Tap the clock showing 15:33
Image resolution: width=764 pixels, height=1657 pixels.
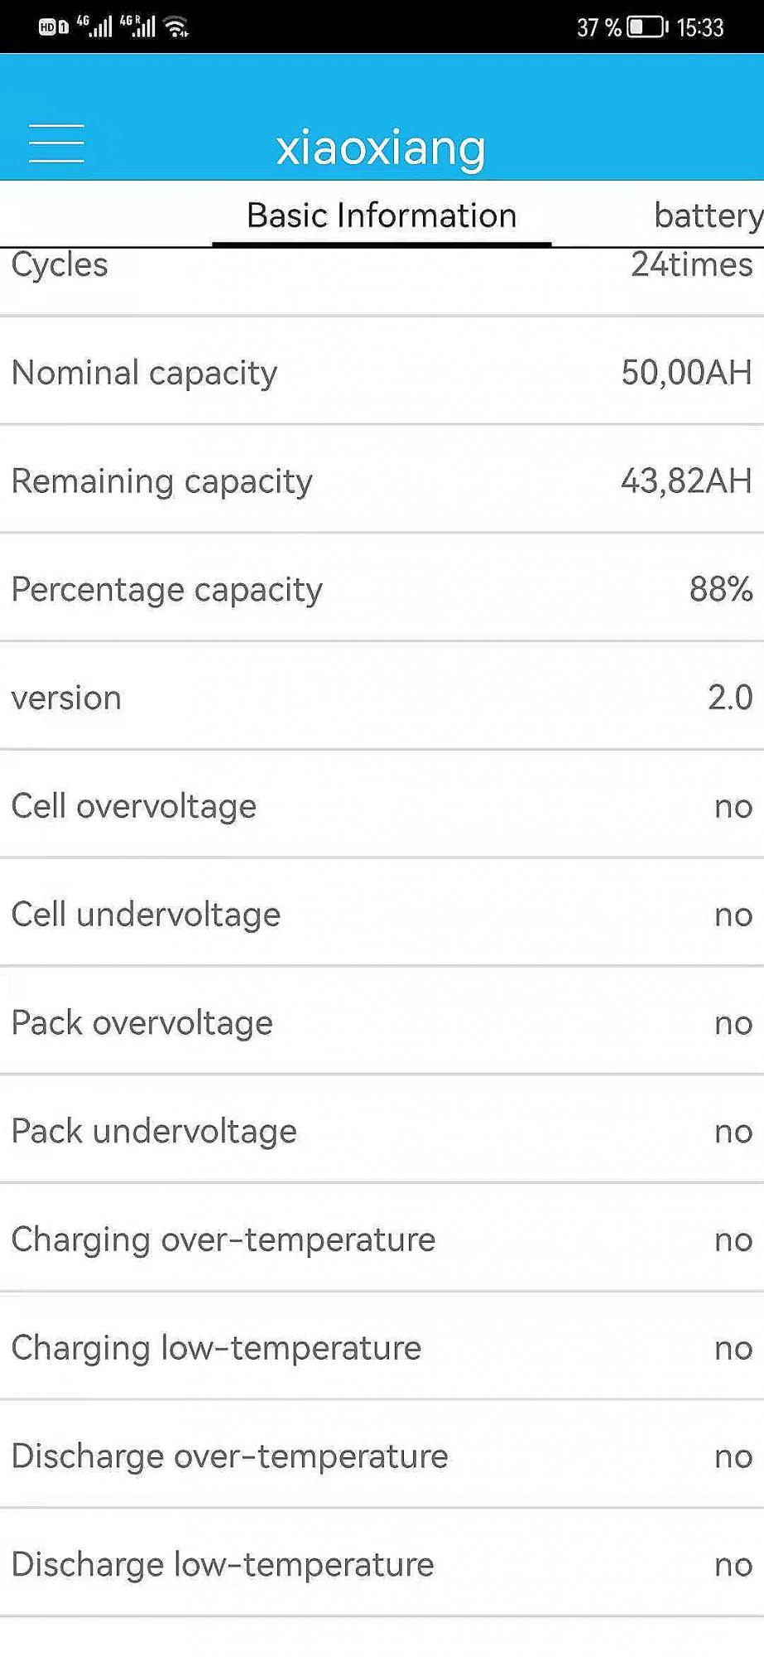click(700, 27)
